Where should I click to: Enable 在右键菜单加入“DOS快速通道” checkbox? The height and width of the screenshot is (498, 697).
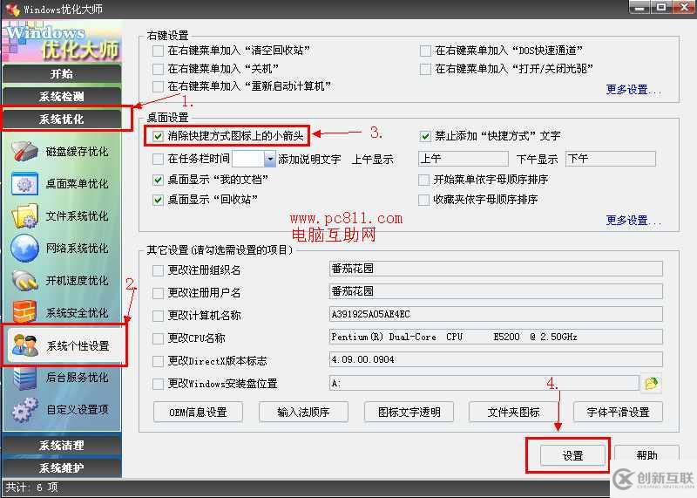[x=425, y=51]
